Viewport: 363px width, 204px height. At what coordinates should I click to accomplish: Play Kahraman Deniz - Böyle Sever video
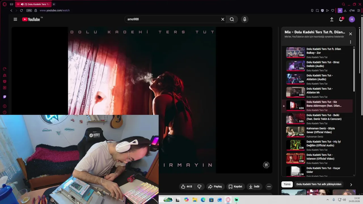point(318,132)
